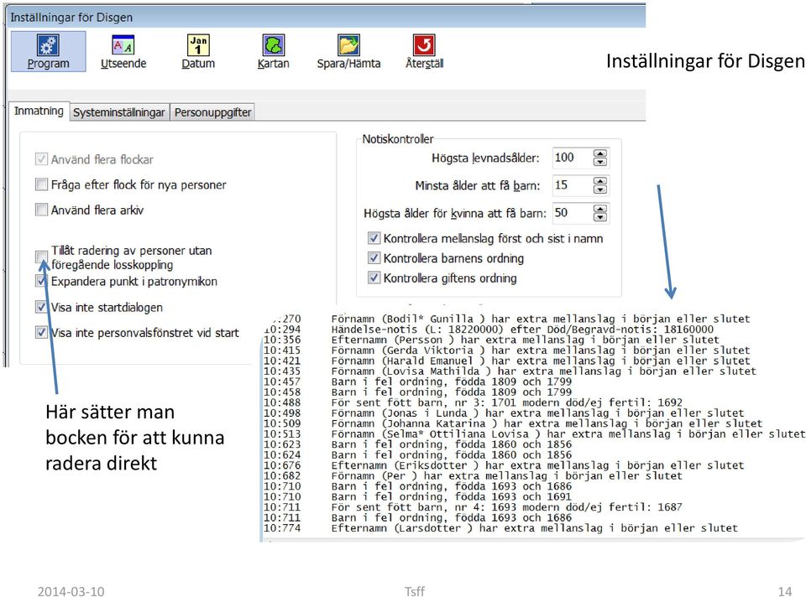Tick the 'Använd flera arkiv' checkbox
Screen dimensions: 806x597
(x=41, y=210)
